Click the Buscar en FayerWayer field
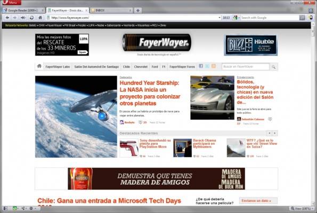 point(246,67)
